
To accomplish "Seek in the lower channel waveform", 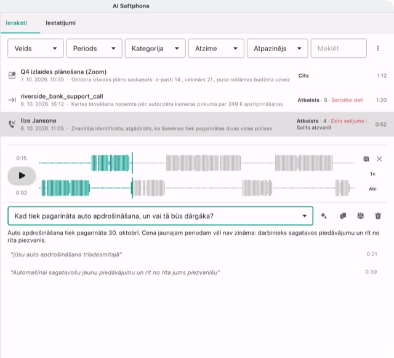I will 197,188.
